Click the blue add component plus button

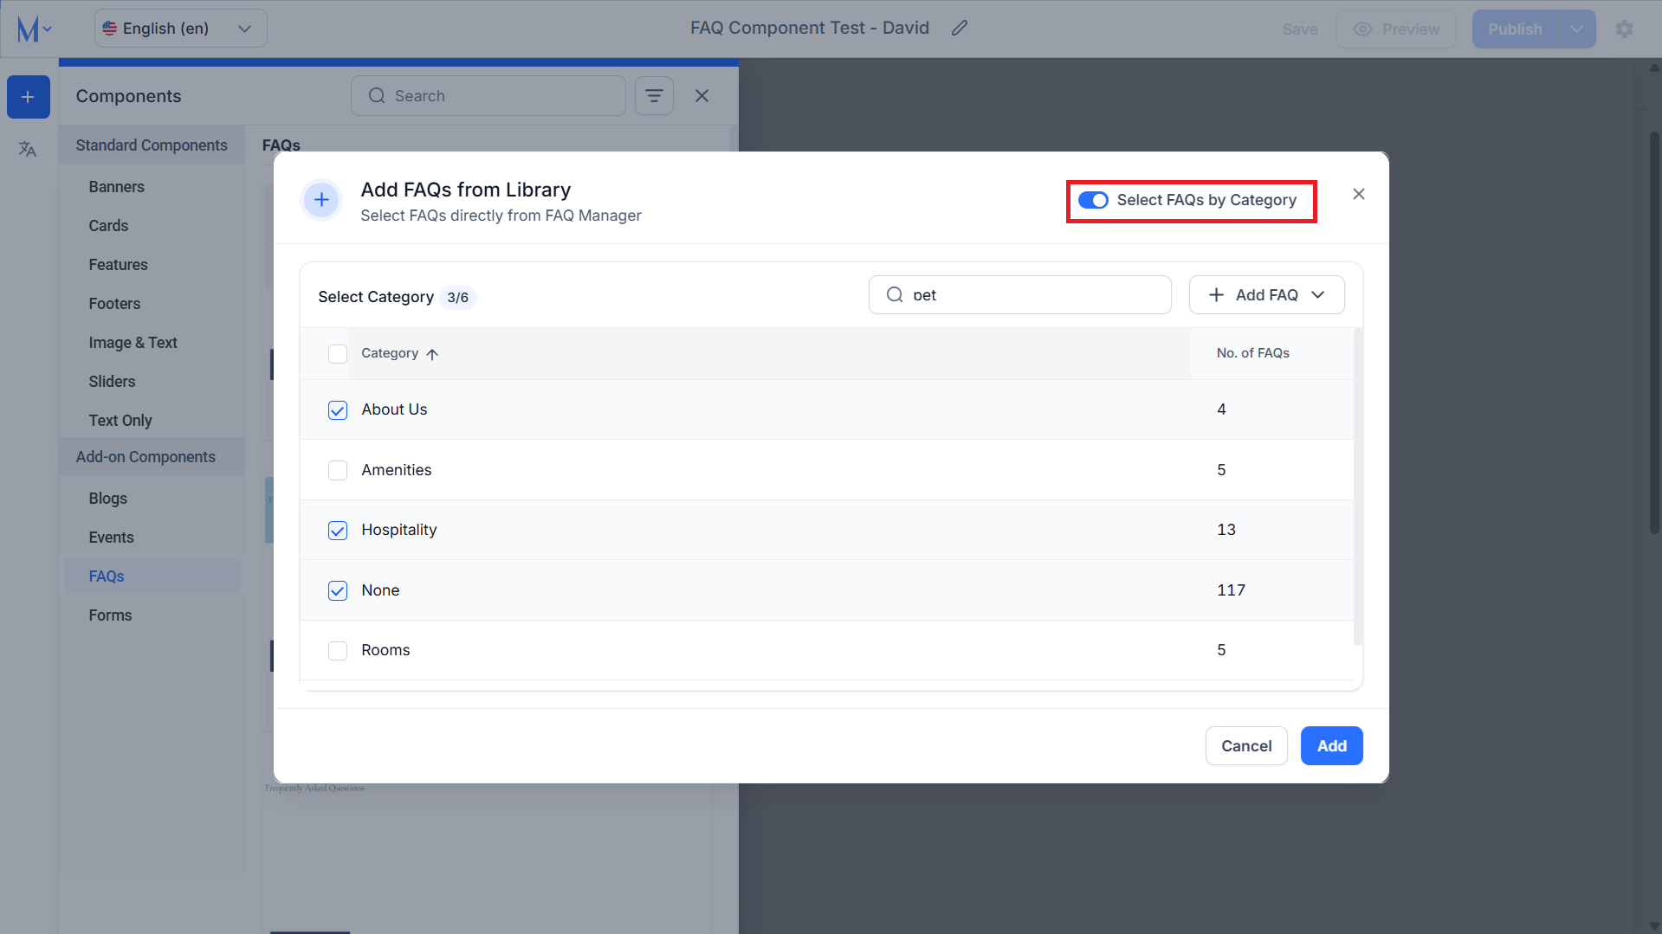[x=29, y=97]
